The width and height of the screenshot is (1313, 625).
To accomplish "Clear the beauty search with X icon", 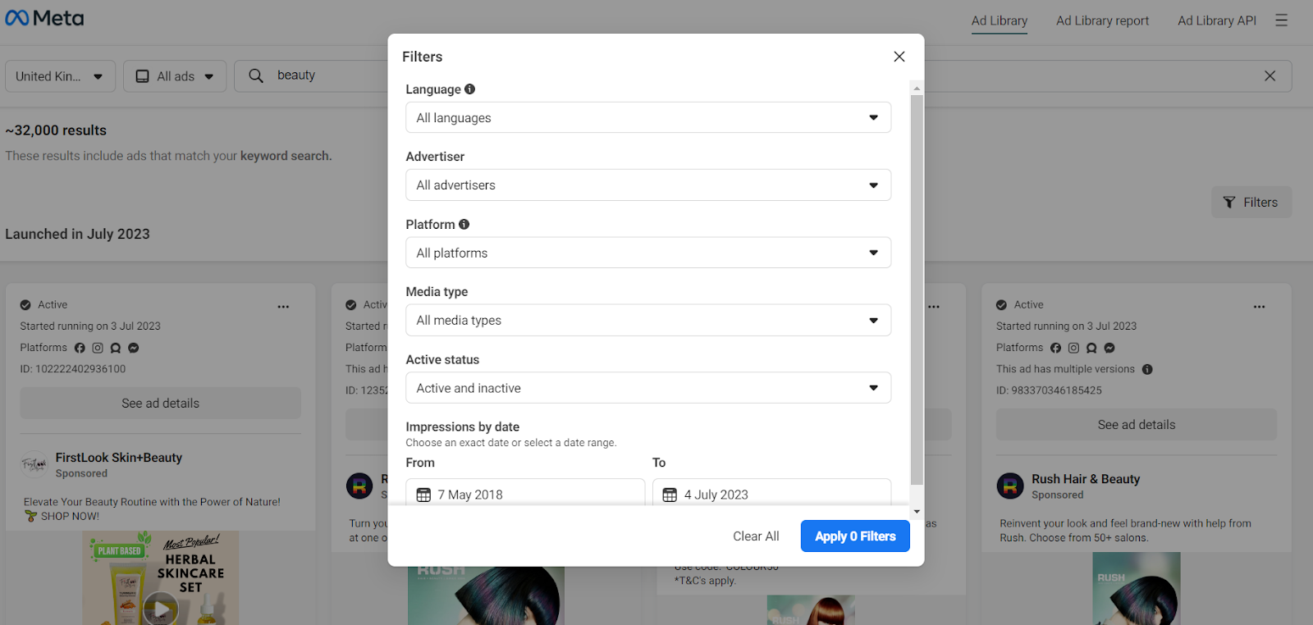I will (1270, 75).
